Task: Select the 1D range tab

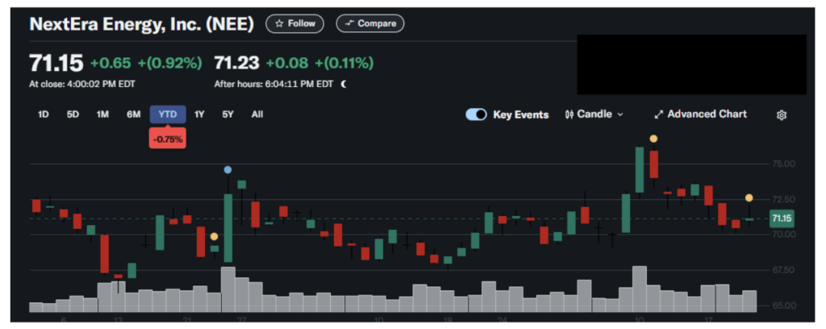Action: (44, 115)
